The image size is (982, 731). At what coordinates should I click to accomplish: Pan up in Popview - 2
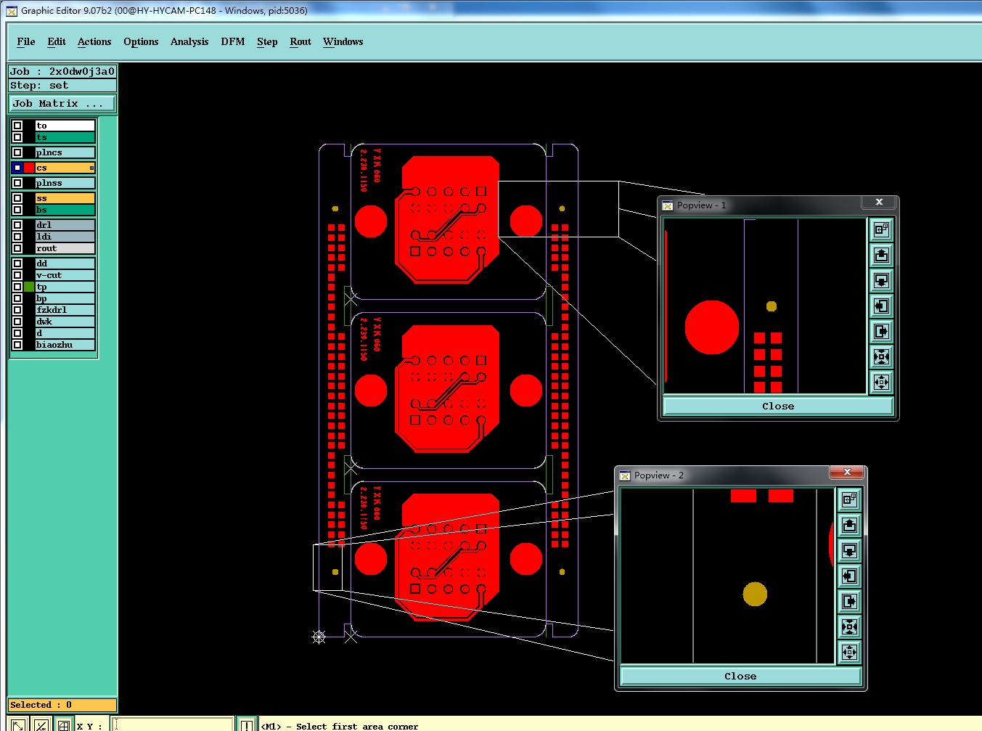[849, 526]
